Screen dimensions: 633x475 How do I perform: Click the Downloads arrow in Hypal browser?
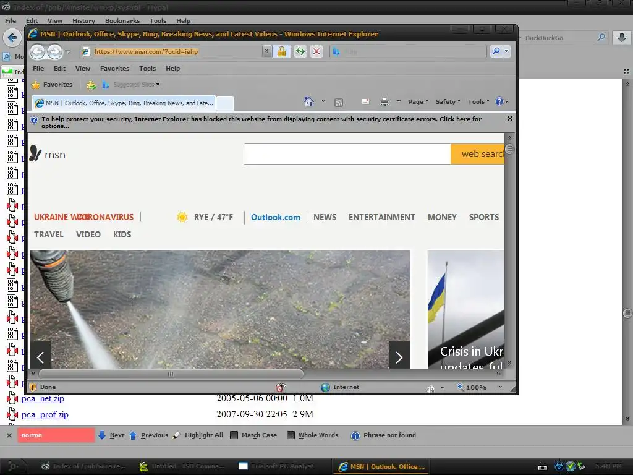pos(622,38)
